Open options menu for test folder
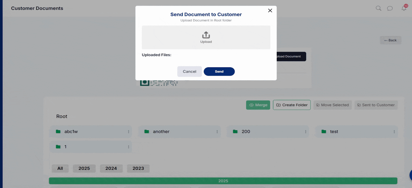 (394, 132)
